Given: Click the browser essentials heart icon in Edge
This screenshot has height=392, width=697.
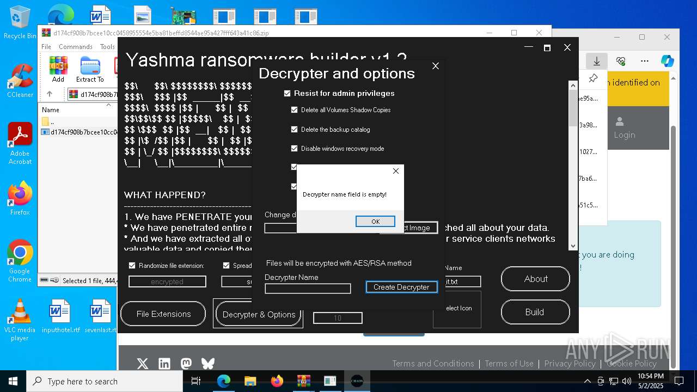Looking at the screenshot, I should point(621,61).
